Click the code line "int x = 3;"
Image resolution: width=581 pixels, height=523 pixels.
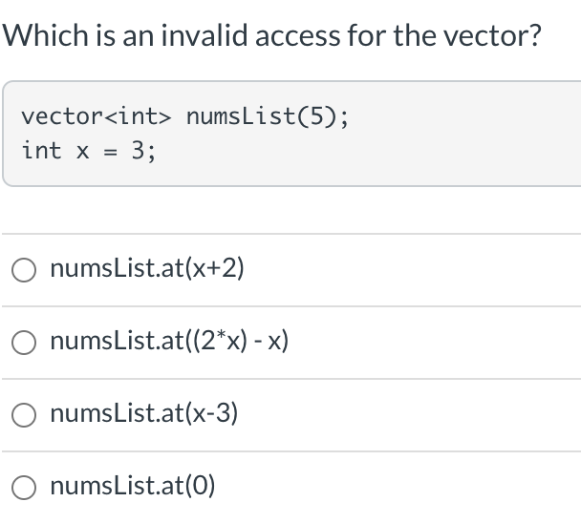click(x=89, y=151)
